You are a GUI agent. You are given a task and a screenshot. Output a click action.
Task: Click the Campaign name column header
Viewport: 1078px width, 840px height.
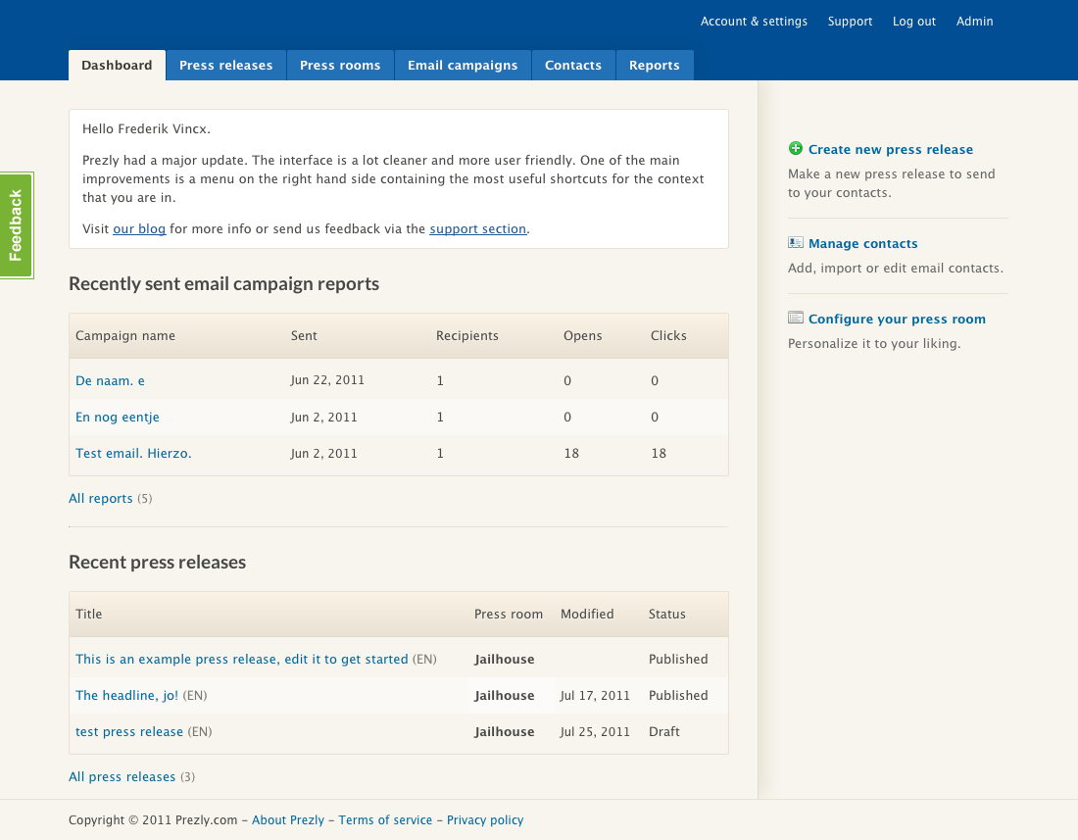(125, 335)
